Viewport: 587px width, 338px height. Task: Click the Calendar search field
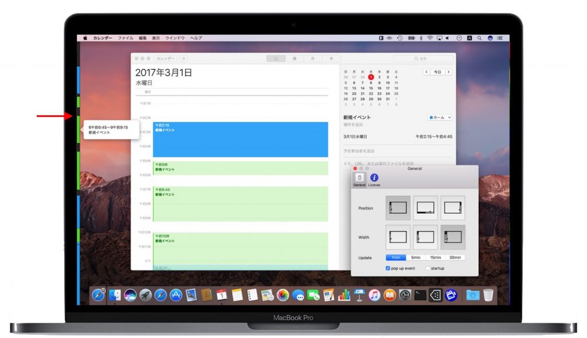423,59
